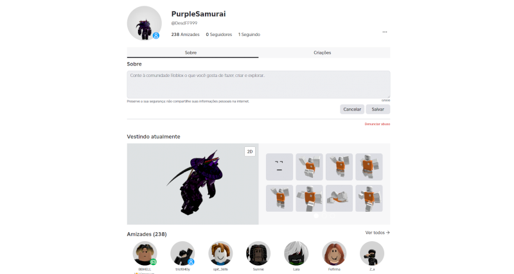This screenshot has width=514, height=274.
Task: Click the 3D avatar preview of PurpleSamurai
Action: tap(193, 184)
